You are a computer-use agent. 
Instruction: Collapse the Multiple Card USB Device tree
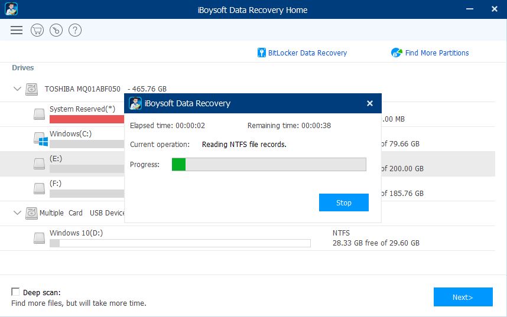[x=17, y=213]
